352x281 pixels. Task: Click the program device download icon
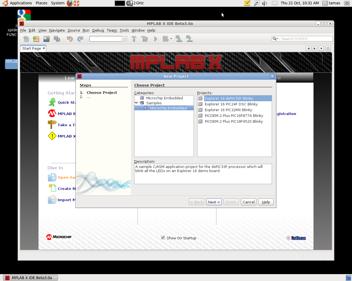click(179, 39)
